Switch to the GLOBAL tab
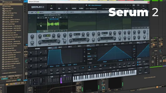 coord(81,7)
